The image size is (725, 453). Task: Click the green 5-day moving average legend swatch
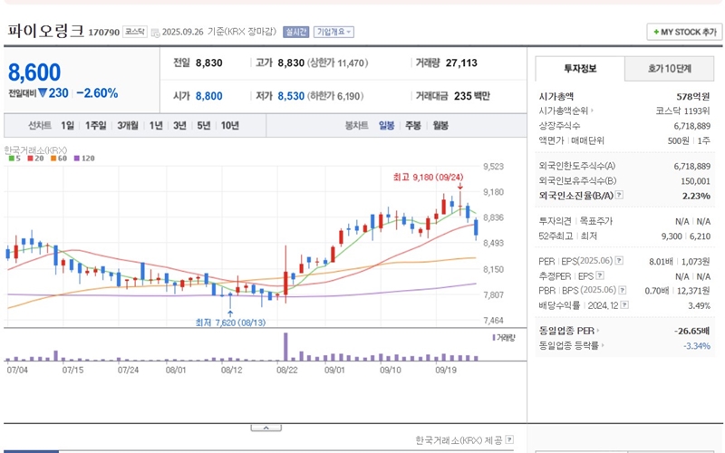point(12,158)
